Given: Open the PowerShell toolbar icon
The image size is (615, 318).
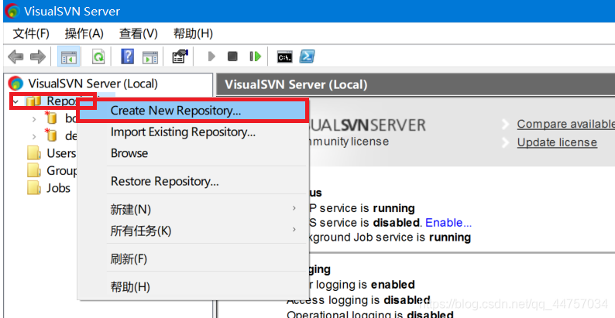Looking at the screenshot, I should [307, 56].
